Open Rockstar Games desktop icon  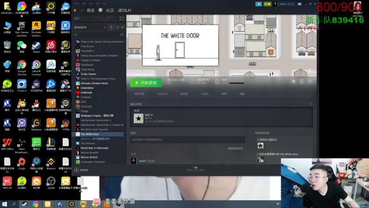pos(36,29)
